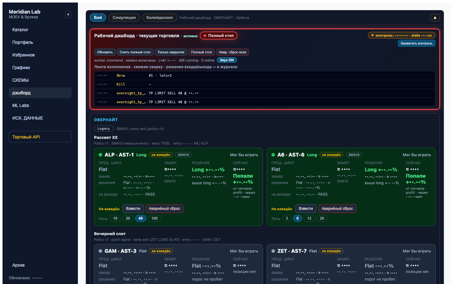Screen dimensions: 454x284
Task: Click Захватить контроль
Action: tap(416, 43)
